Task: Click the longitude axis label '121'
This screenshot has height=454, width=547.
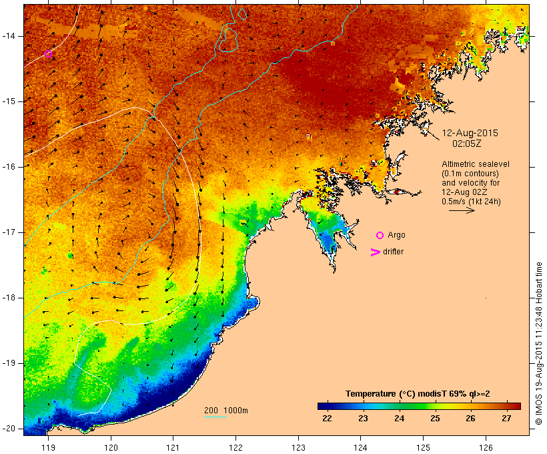Action: (x=173, y=447)
